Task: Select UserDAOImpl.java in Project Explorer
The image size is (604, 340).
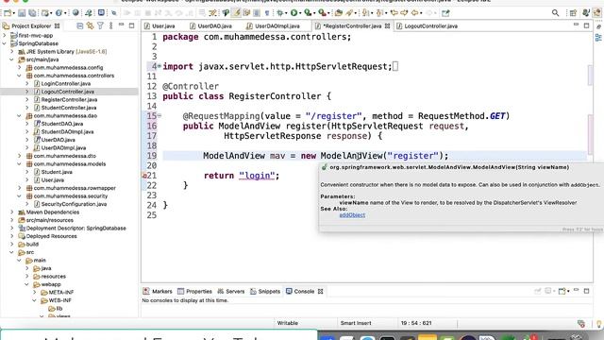Action: (63, 147)
